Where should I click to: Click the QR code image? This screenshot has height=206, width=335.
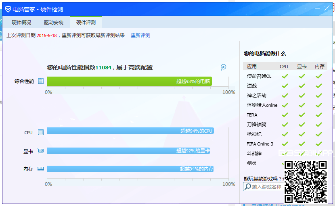coord(306,181)
